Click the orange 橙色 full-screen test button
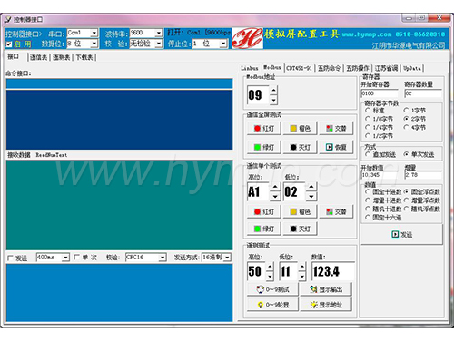The width and height of the screenshot is (454, 341). (300, 128)
